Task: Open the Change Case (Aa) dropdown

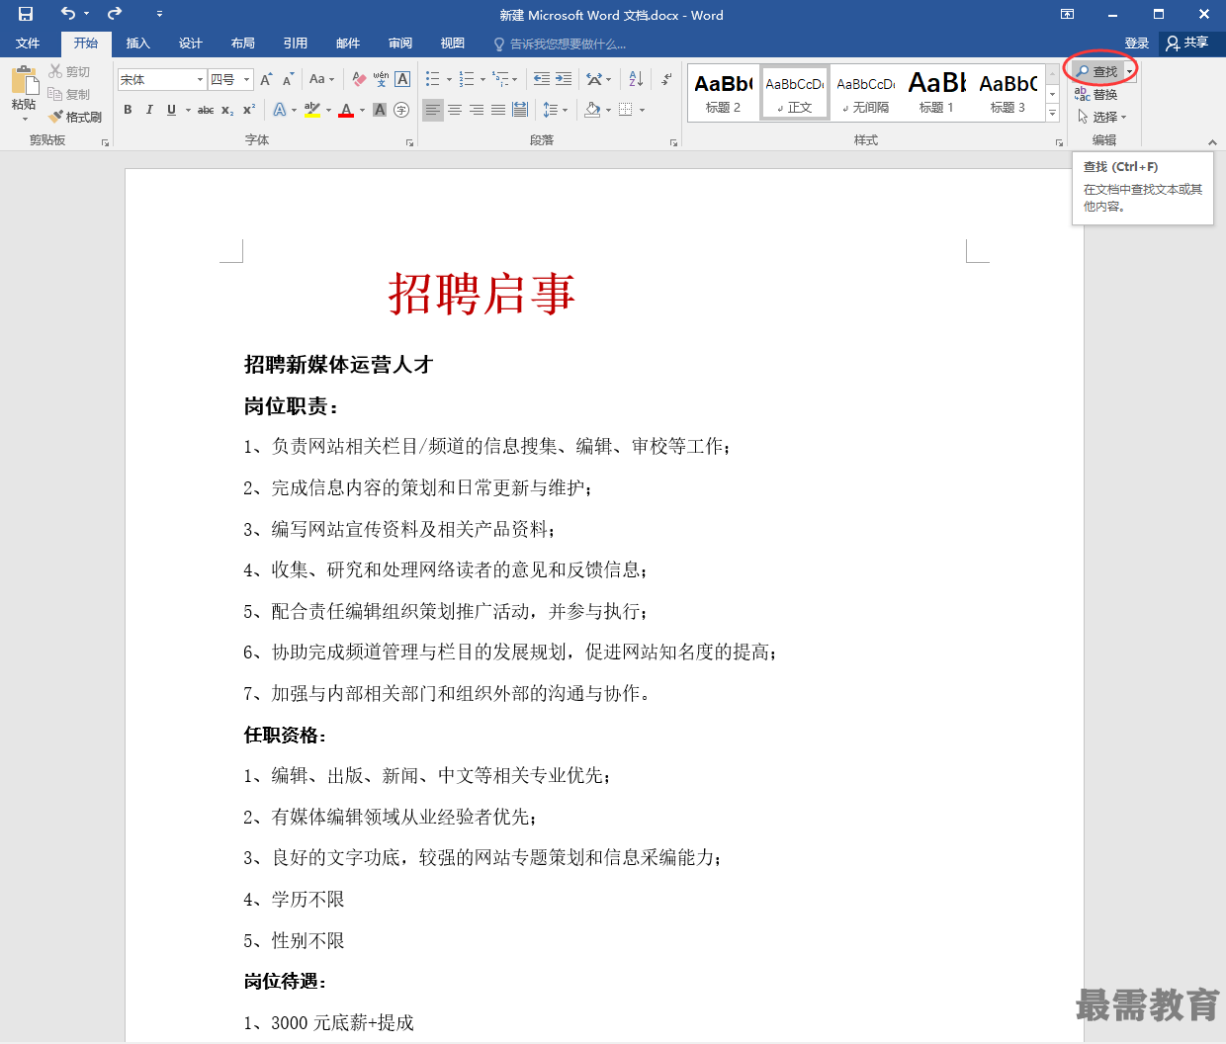Action: 321,79
